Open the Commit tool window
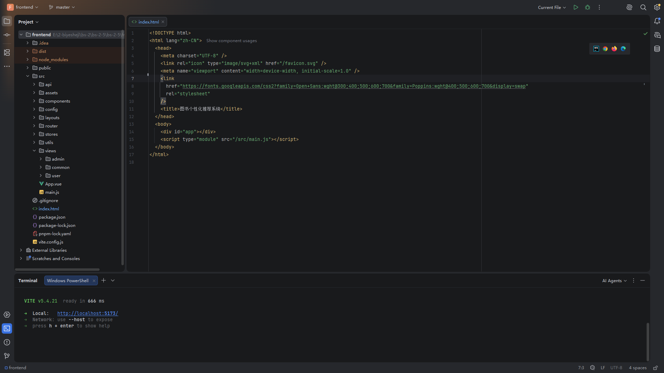The image size is (664, 373). click(7, 35)
